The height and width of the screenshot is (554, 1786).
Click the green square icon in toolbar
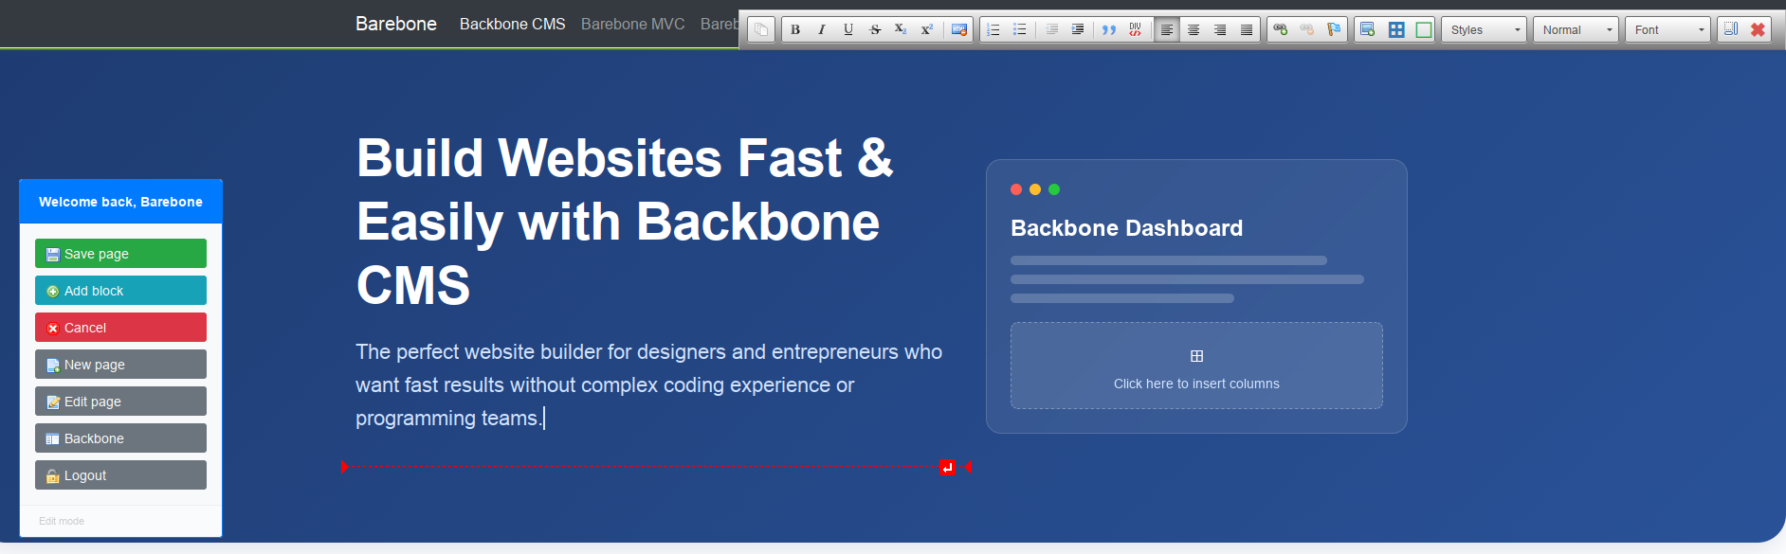point(1424,29)
